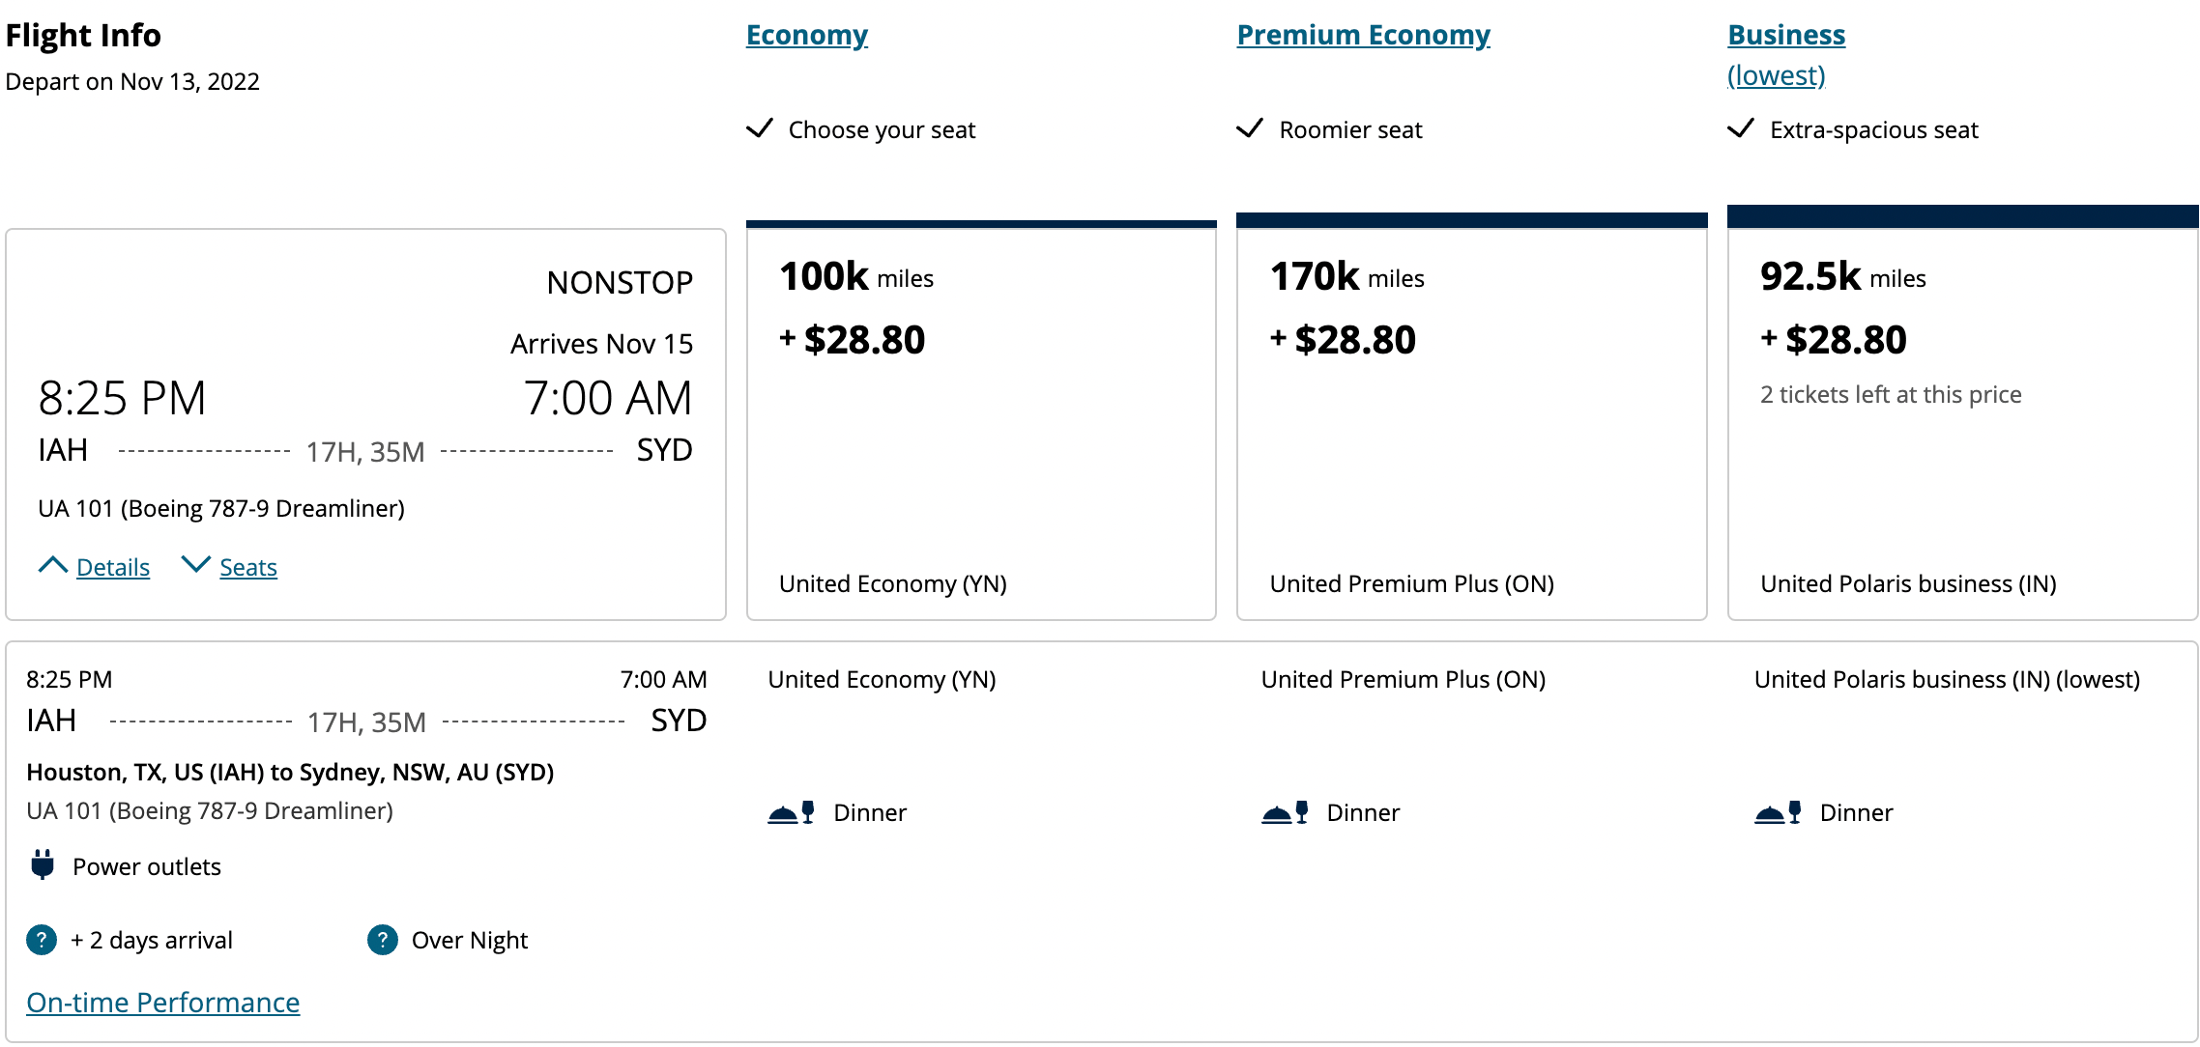Click the '(lowest)' link under Business

coord(1776,75)
